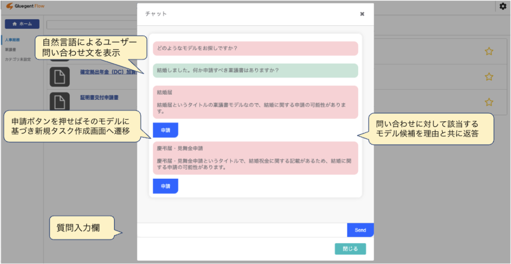Focus the search box at page top
511x264 pixels.
[x=92, y=25]
